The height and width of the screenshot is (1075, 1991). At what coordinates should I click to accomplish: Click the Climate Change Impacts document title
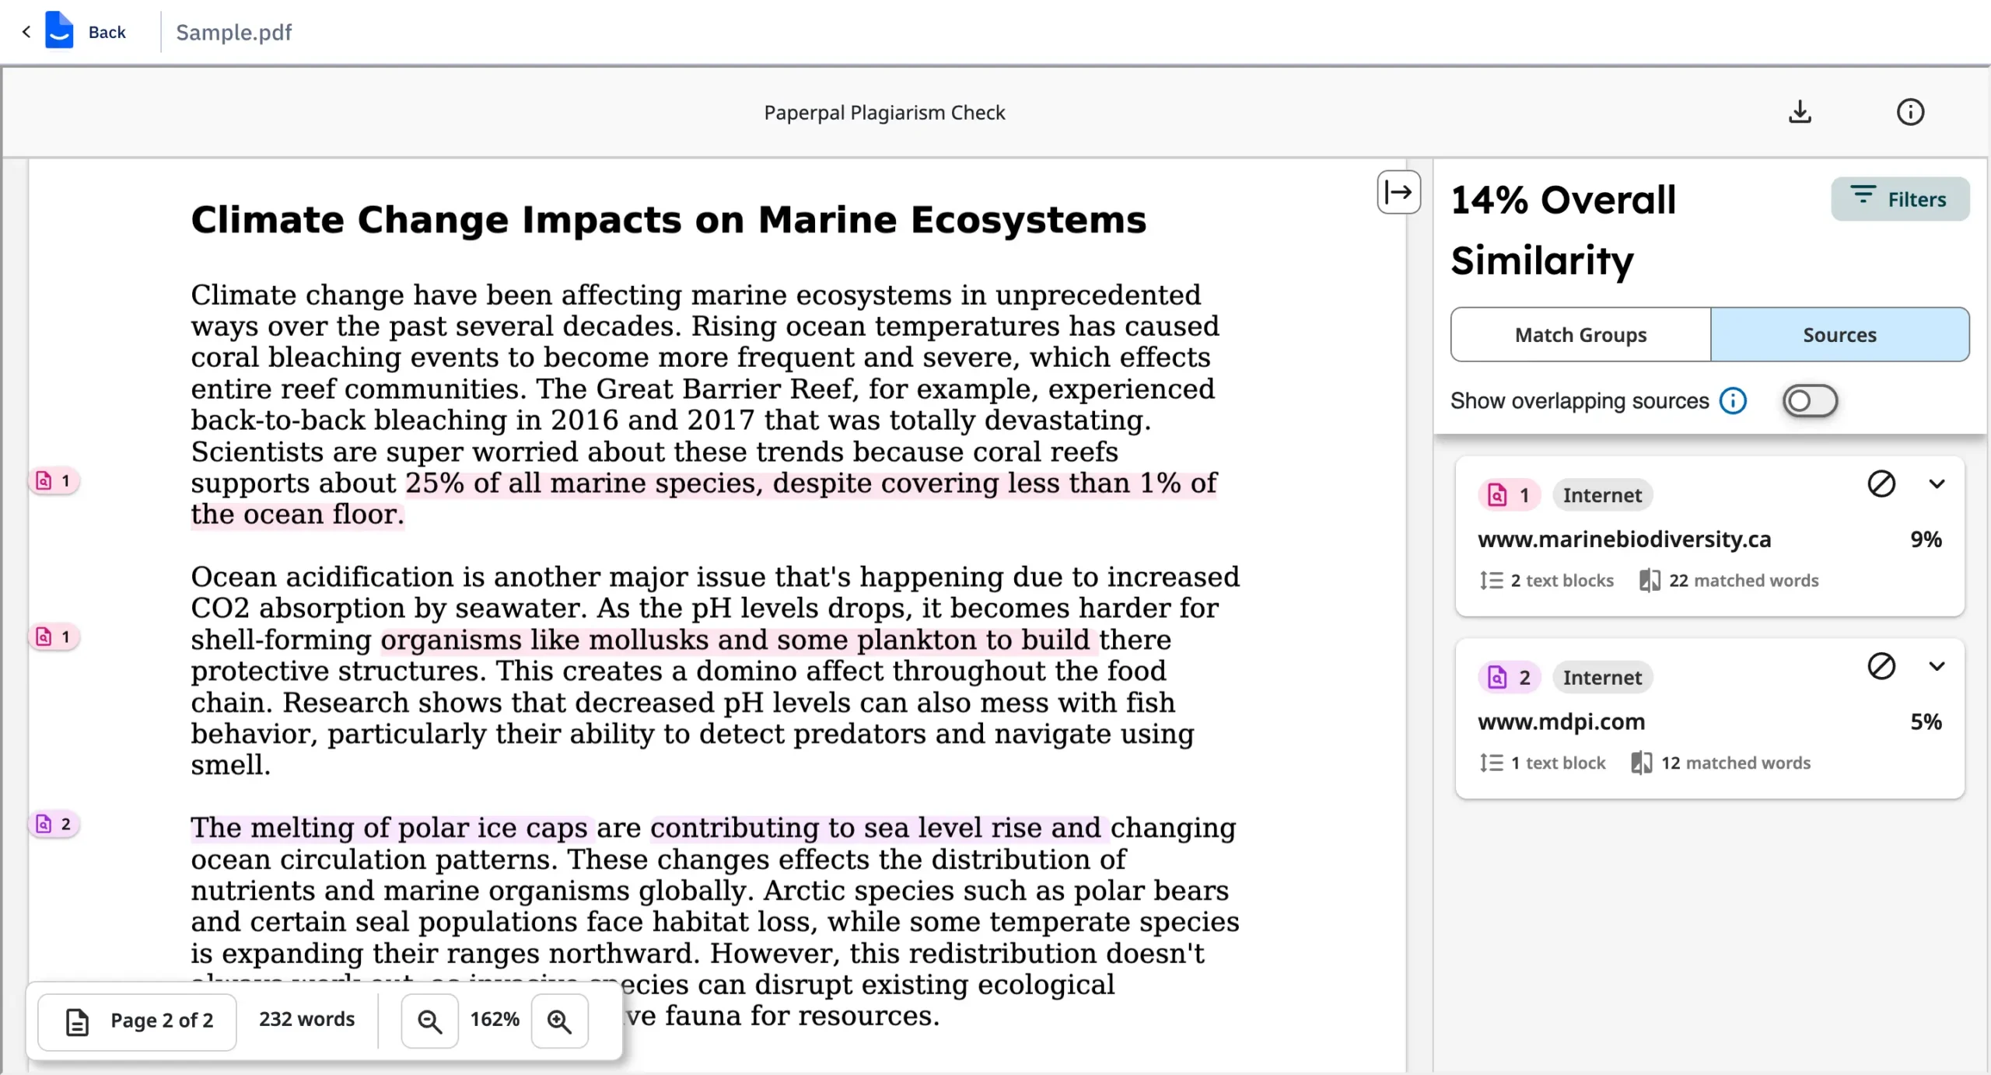coord(669,220)
